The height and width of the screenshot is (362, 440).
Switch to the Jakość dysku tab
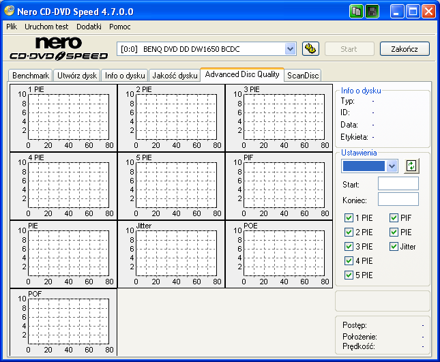pos(175,76)
